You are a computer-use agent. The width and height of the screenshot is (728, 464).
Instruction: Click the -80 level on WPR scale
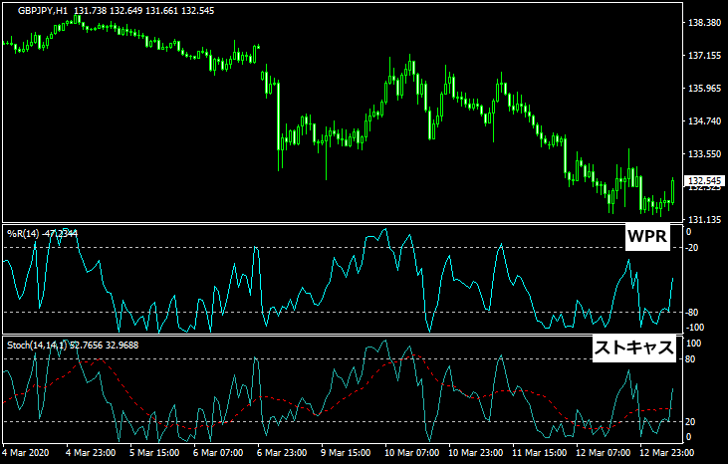click(694, 313)
